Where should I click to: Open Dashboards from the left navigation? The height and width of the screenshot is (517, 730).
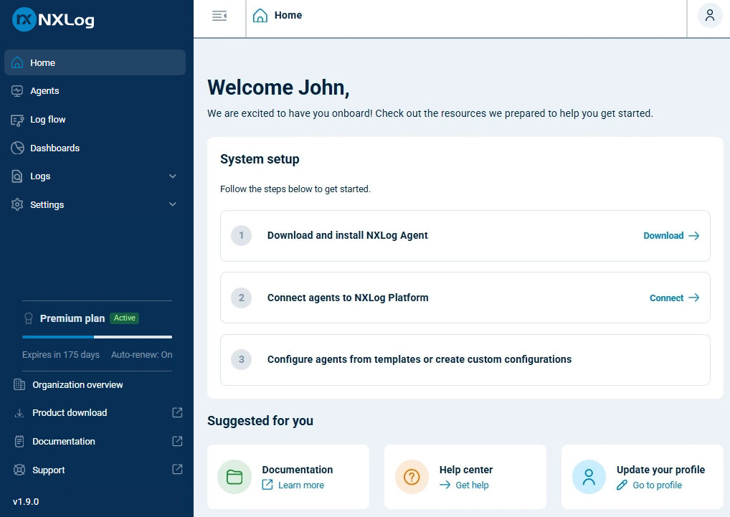tap(54, 148)
